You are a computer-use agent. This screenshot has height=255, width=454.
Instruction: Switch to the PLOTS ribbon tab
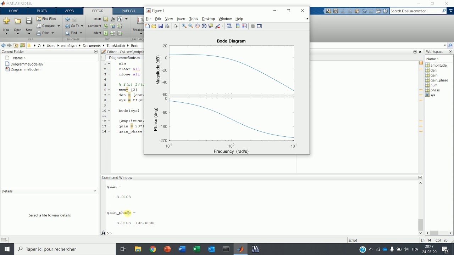(42, 11)
